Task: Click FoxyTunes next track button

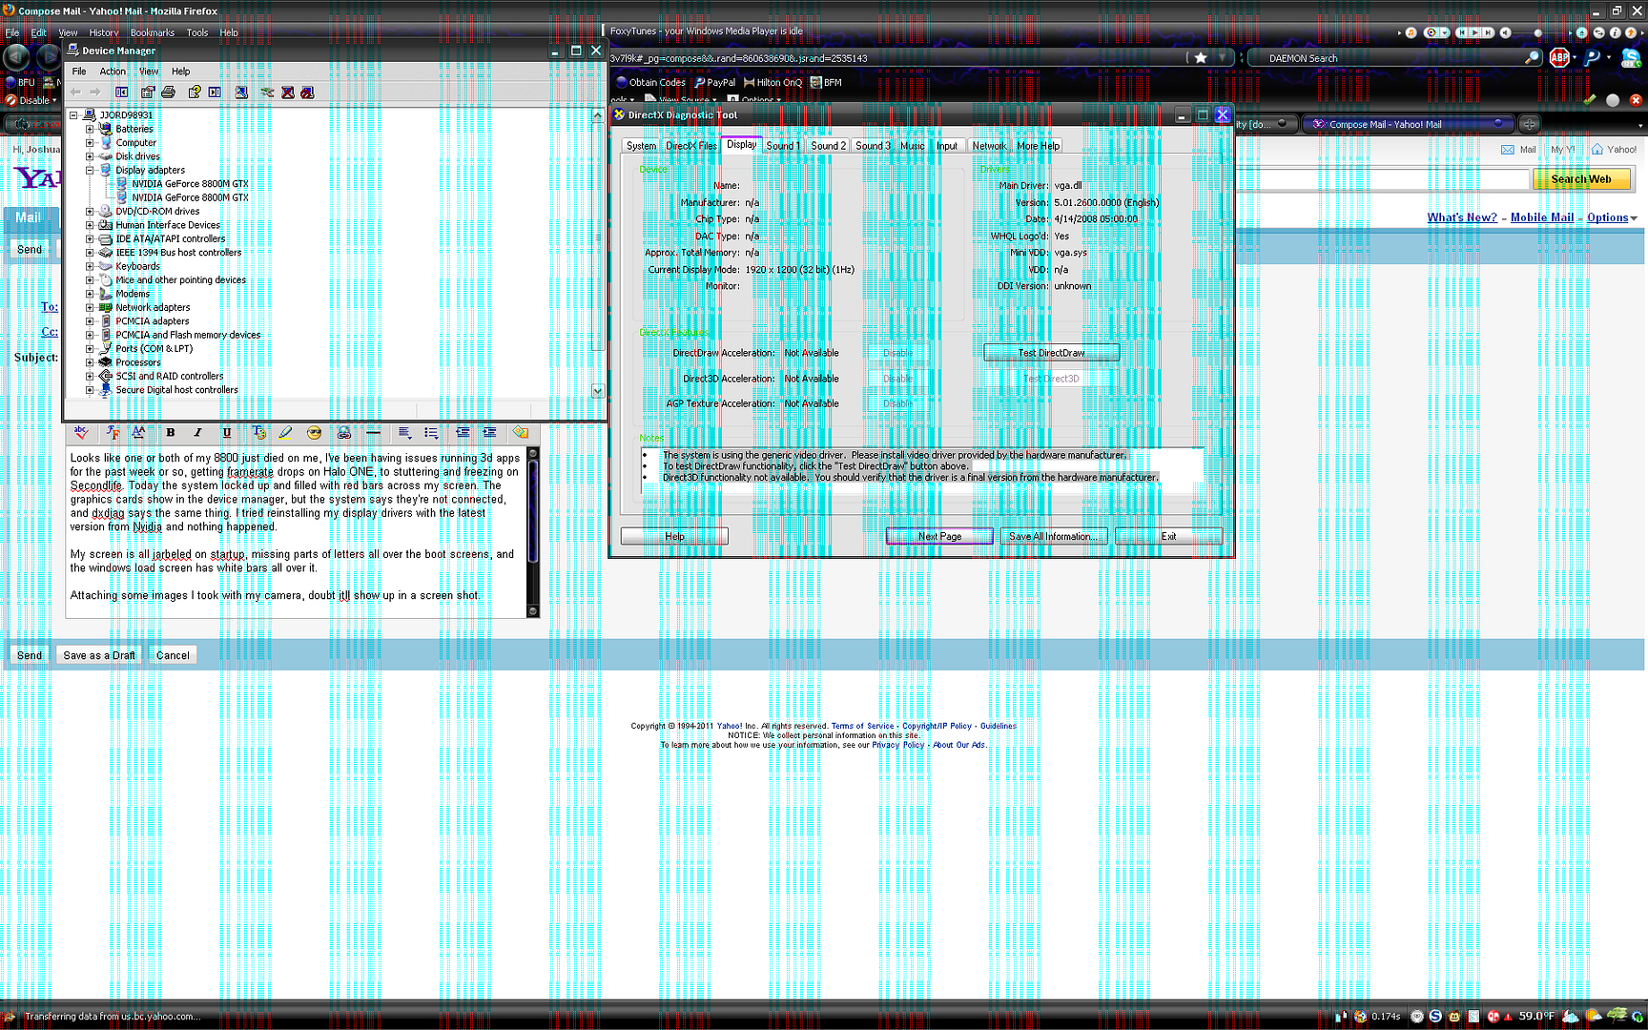Action: click(1487, 32)
